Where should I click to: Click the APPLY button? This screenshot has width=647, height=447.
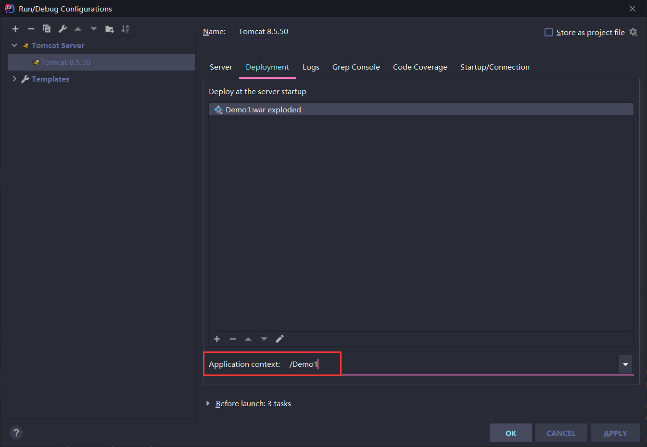pos(615,433)
